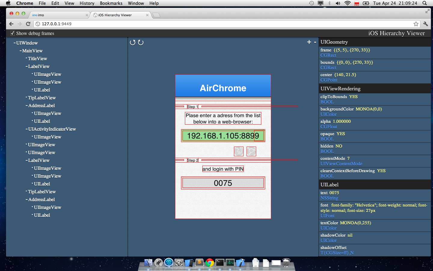Screen dimensions: 433x271
Task: Select the AirChrome title in the preview
Action: click(x=223, y=88)
